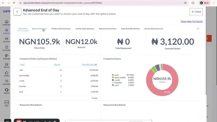The height and width of the screenshot is (122, 217).
Task: Click the Lumi logo
Action: (x=7, y=11)
